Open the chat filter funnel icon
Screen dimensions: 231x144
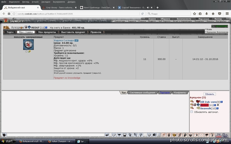[119, 135]
